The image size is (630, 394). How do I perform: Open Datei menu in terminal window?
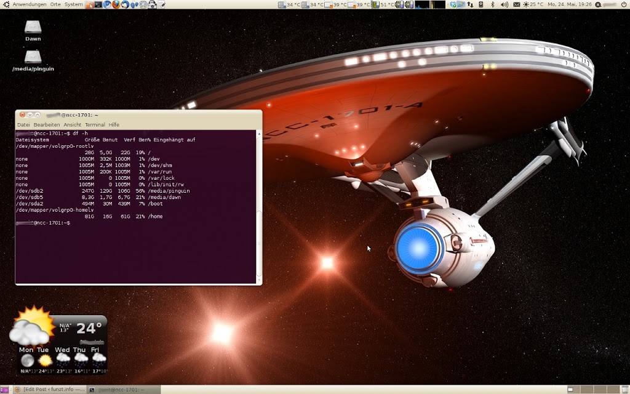point(23,124)
